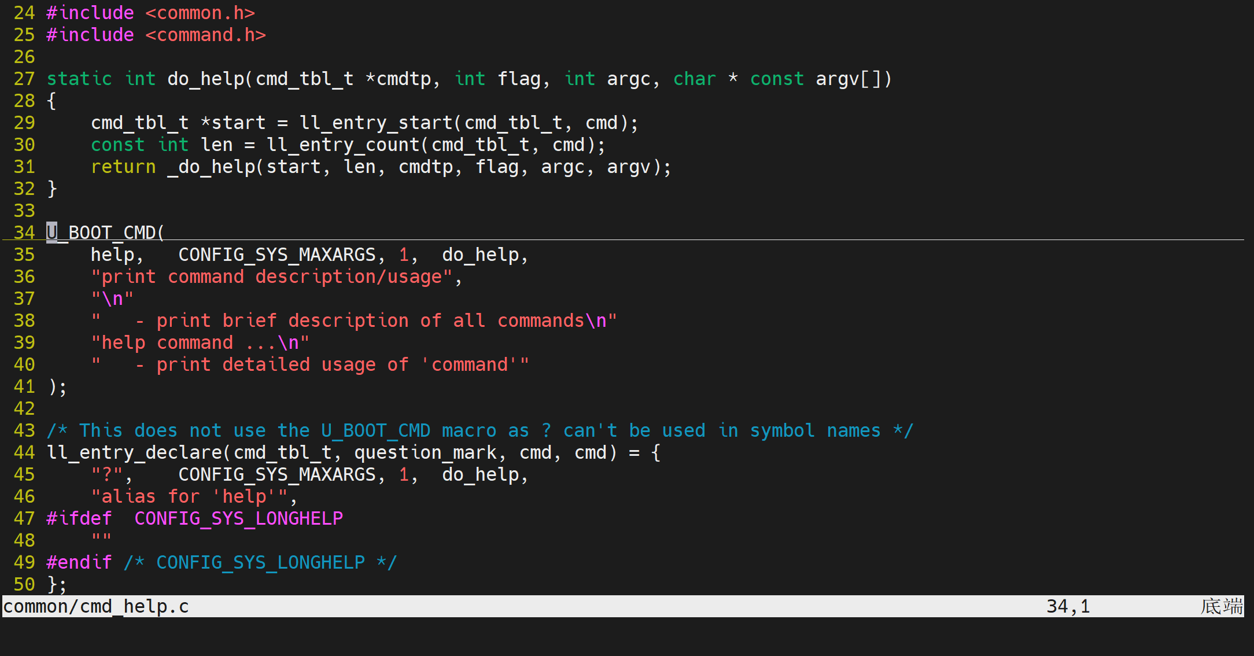Click the question_mark argument on line 44
The width and height of the screenshot is (1254, 656).
425,452
